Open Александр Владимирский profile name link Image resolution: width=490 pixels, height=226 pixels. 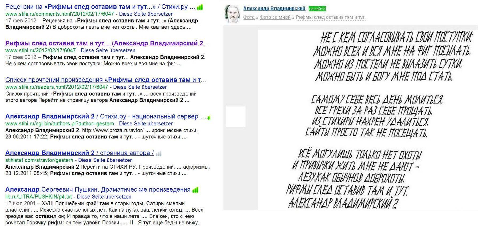point(274,9)
